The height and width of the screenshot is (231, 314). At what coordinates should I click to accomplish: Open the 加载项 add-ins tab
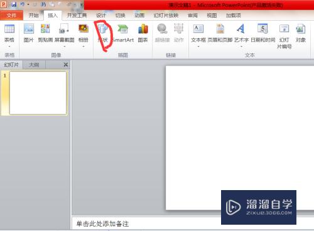point(233,15)
